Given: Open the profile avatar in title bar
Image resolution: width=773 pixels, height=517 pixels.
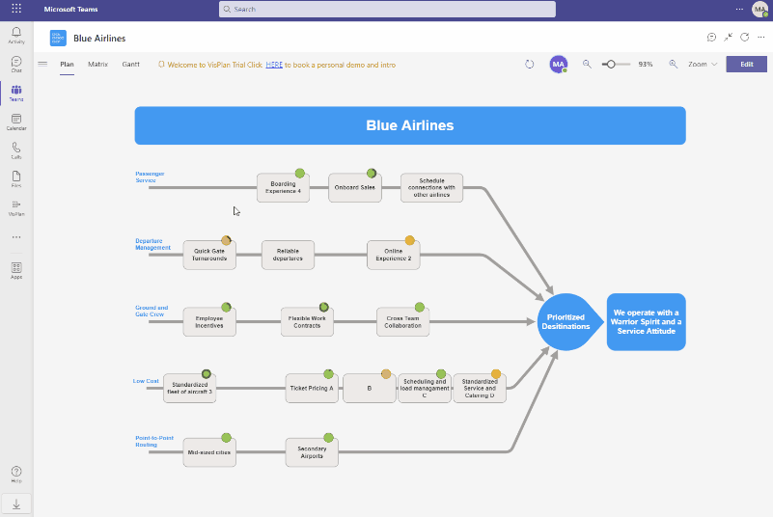Looking at the screenshot, I should click(759, 9).
